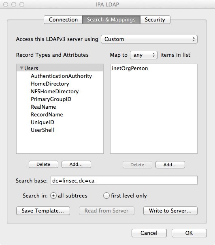215x245 pixels.
Task: Confirm settings with OK
Action: coord(189,233)
